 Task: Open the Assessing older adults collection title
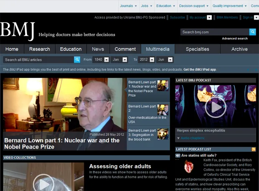[120, 166]
